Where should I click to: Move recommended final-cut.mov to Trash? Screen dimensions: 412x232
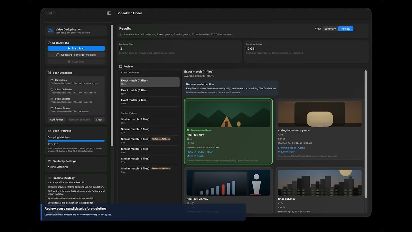(x=195, y=156)
